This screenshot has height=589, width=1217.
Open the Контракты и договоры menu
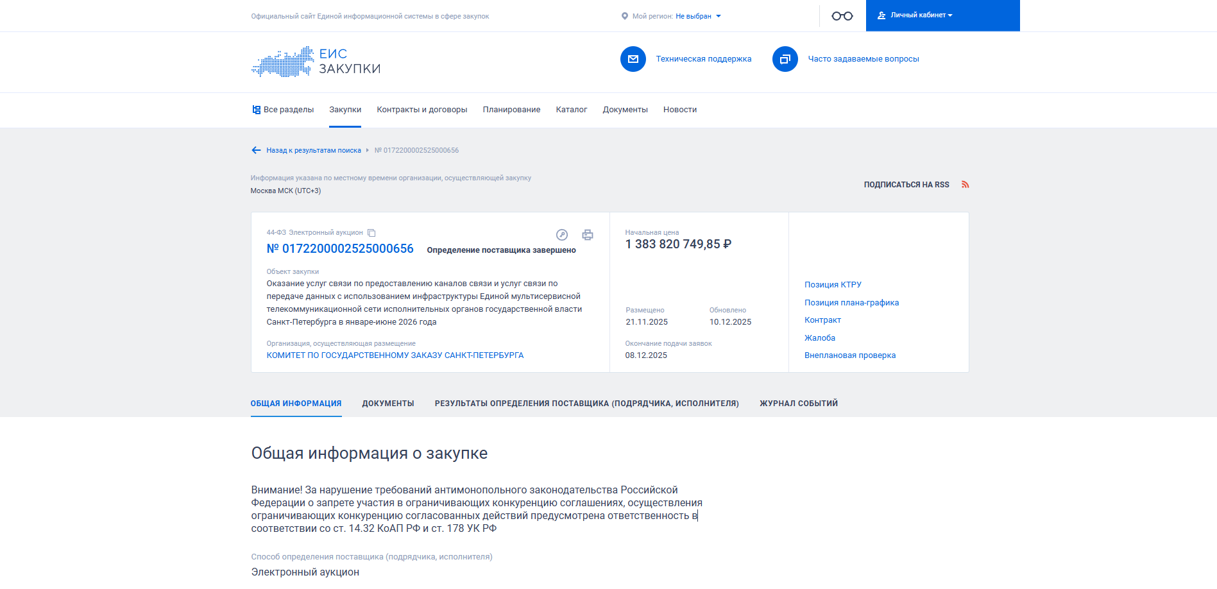click(421, 110)
